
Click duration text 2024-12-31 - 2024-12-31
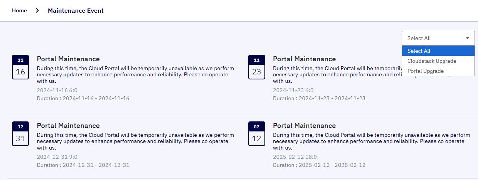coord(96,165)
